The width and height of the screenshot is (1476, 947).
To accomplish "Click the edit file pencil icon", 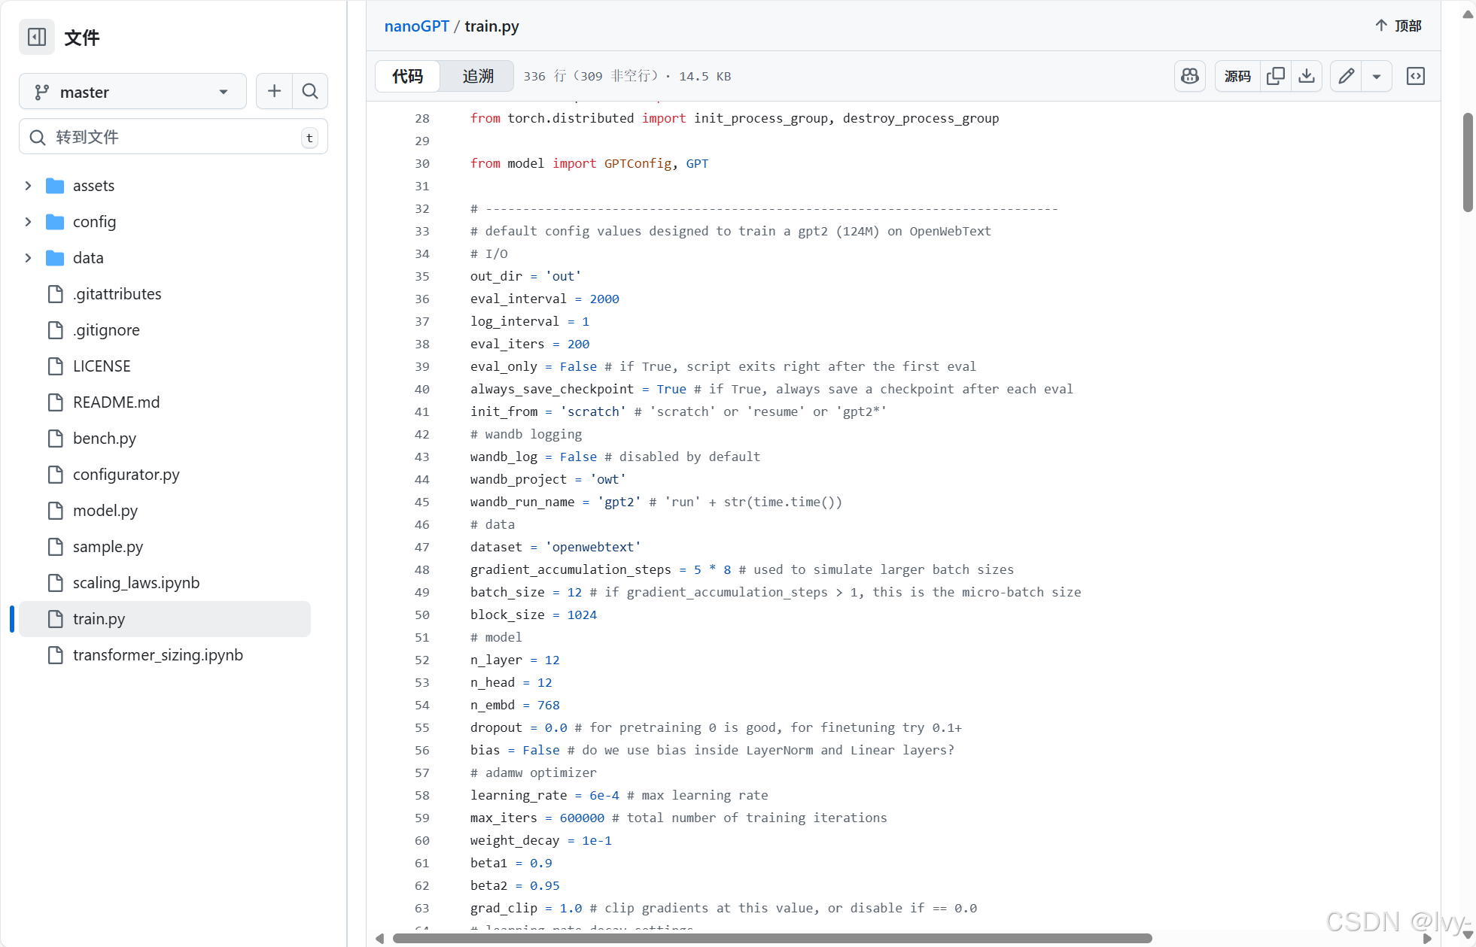I will [x=1346, y=76].
